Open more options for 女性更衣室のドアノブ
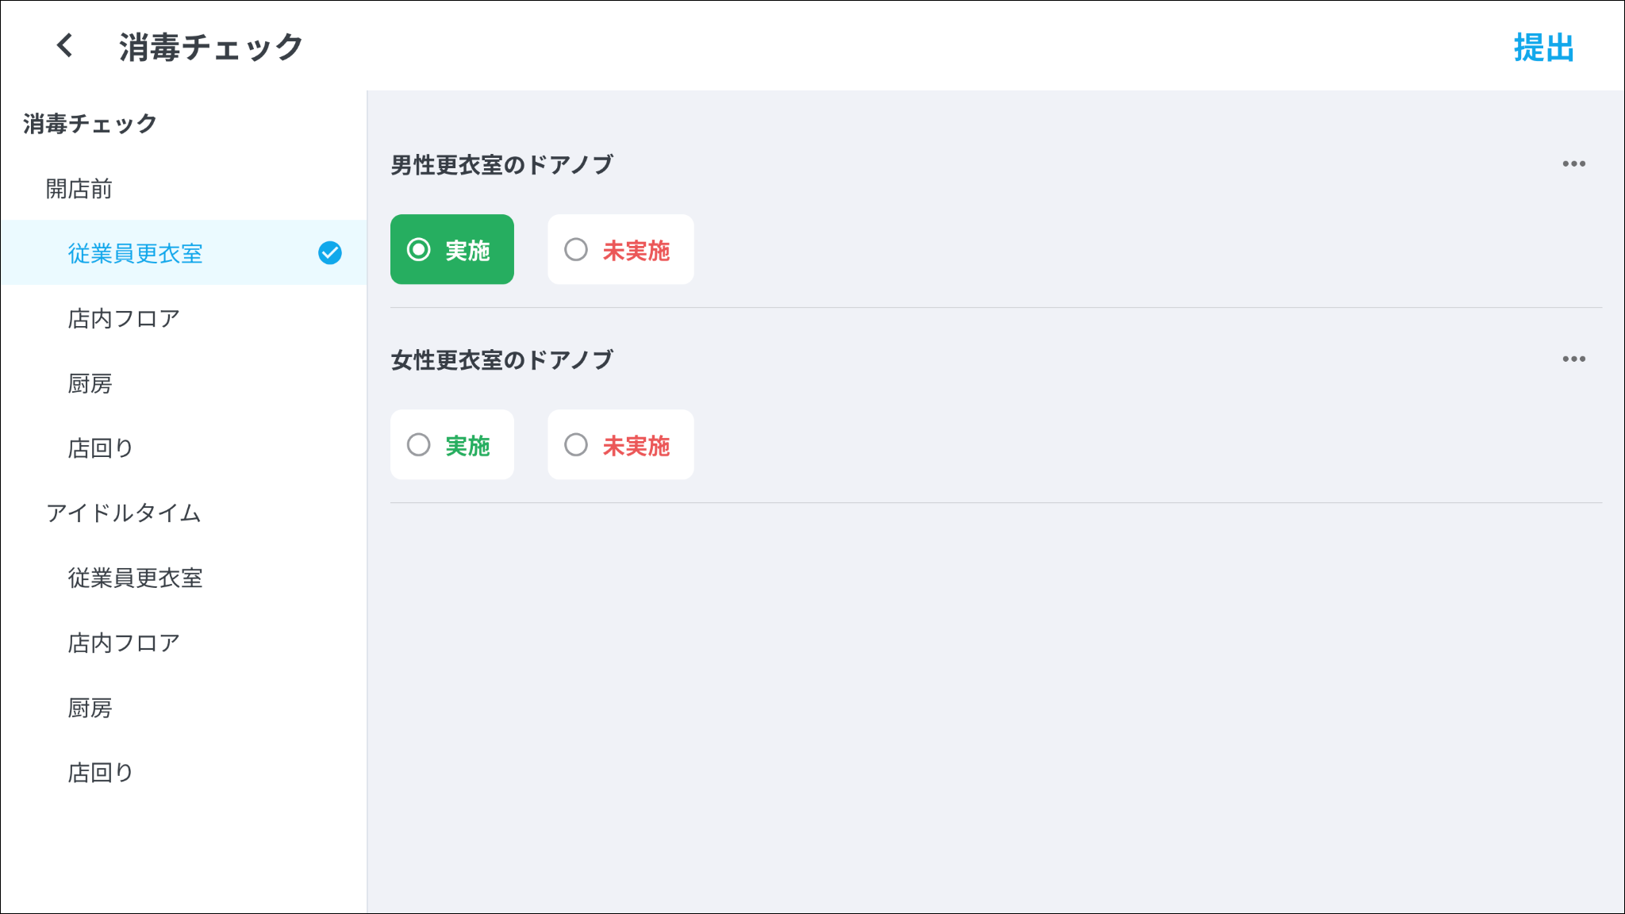The width and height of the screenshot is (1625, 914). click(x=1573, y=359)
